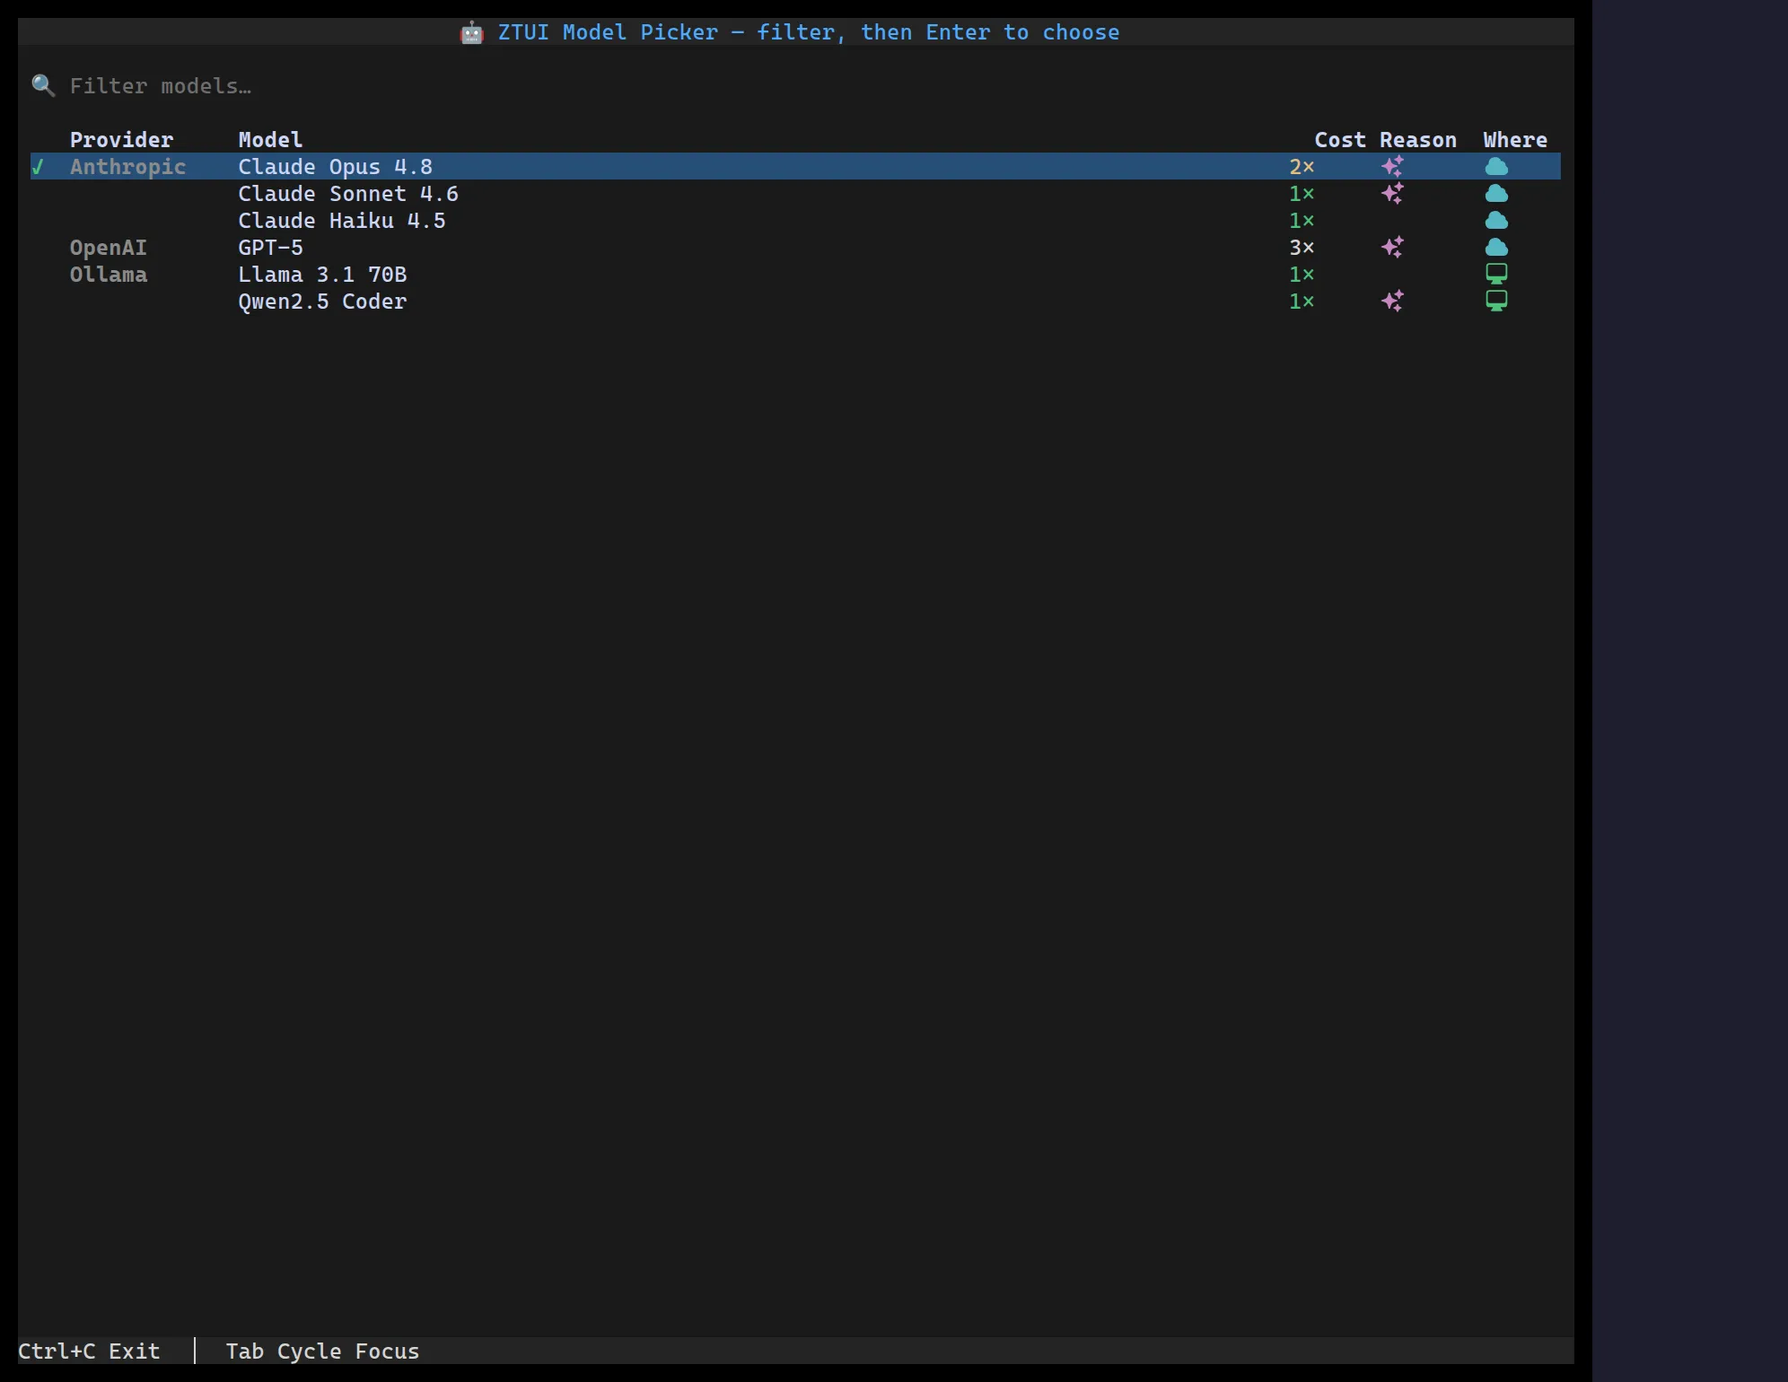This screenshot has width=1788, height=1382.
Task: Click the 2× cost of Claude Opus 4.8
Action: 1302,167
